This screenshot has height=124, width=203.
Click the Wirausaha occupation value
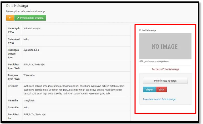click(x=29, y=75)
